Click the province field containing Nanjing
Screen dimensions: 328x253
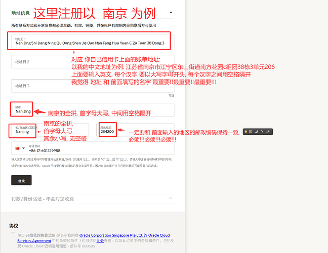(x=50, y=130)
